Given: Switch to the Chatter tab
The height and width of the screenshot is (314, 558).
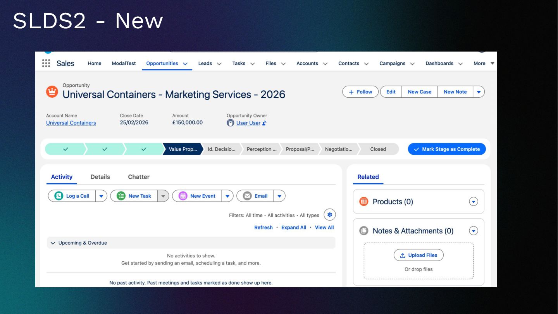Looking at the screenshot, I should coord(139,177).
